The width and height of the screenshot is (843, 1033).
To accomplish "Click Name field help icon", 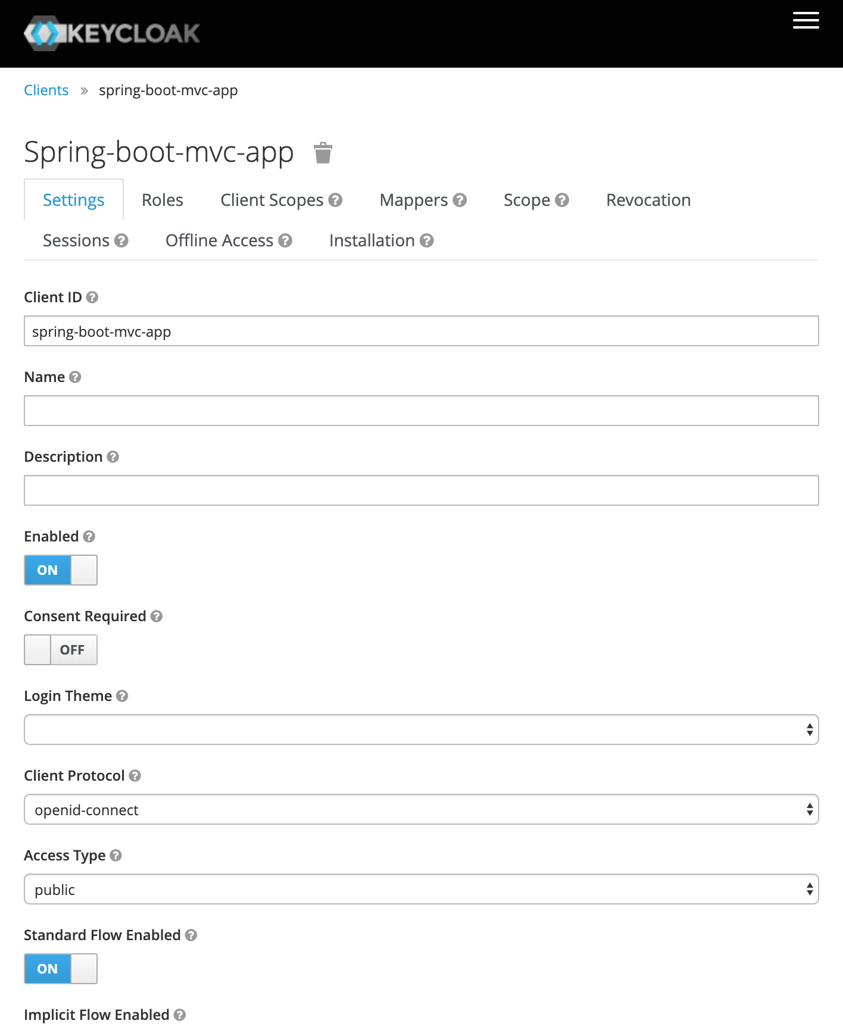I will 74,377.
